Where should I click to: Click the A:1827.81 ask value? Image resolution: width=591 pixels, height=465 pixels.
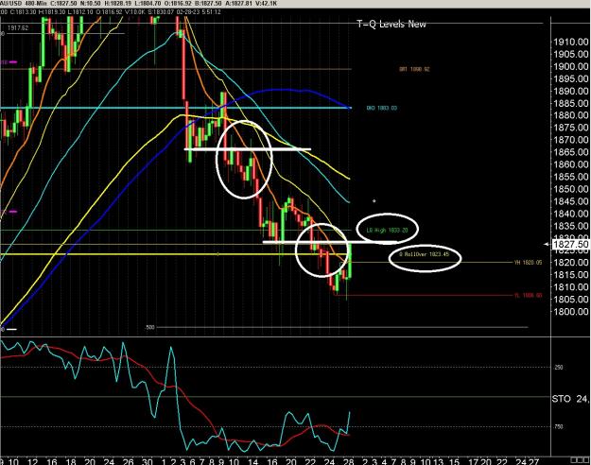(x=241, y=4)
